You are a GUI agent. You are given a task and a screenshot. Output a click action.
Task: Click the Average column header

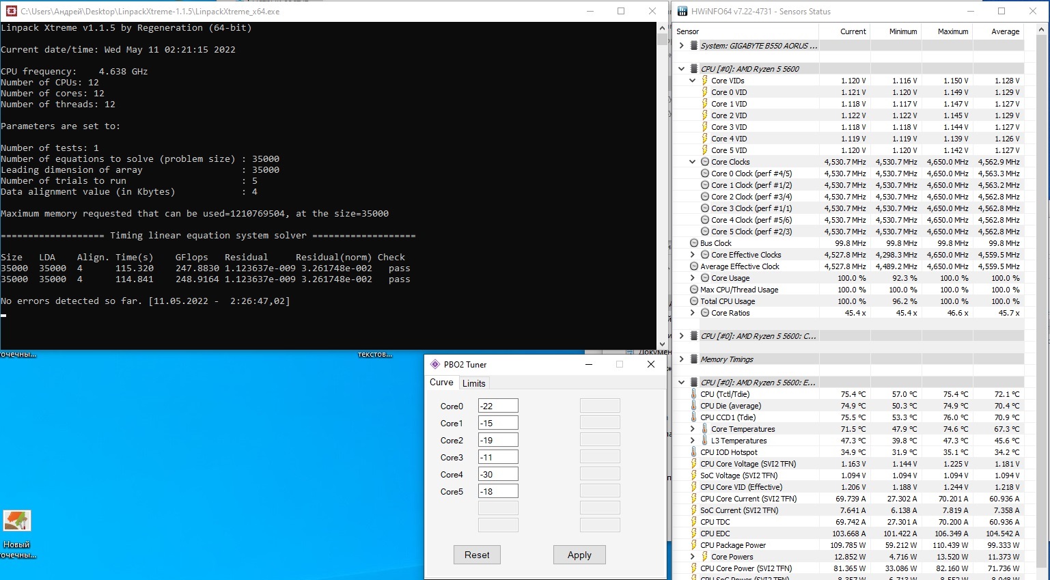(x=998, y=31)
